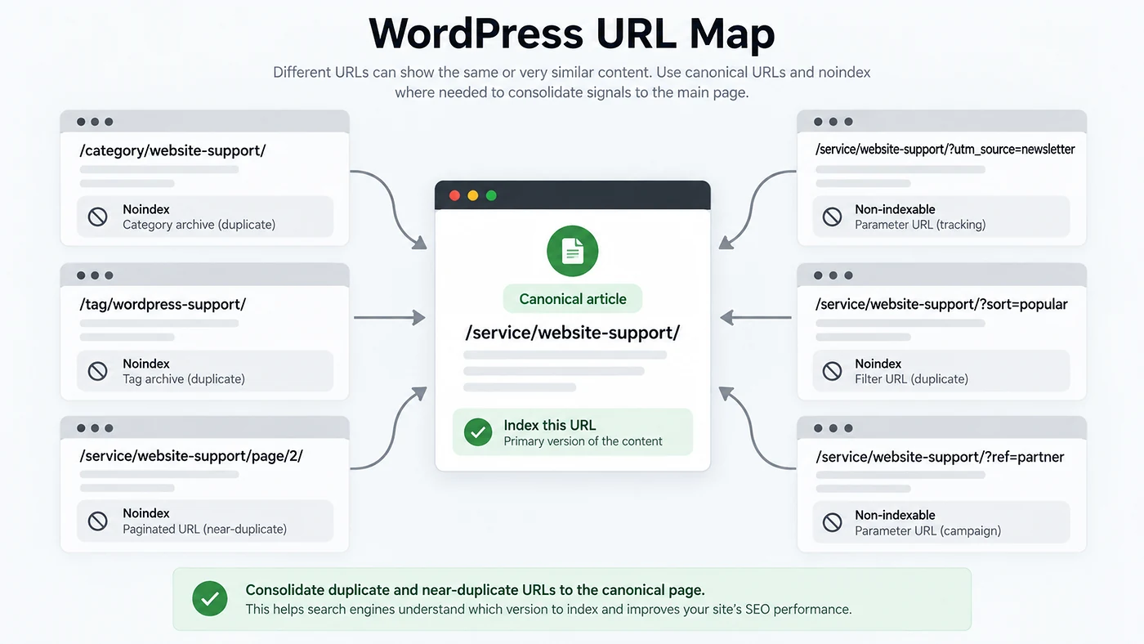This screenshot has width=1144, height=644.
Task: Open the /service/website-support/page/2/ URL
Action: pos(191,456)
